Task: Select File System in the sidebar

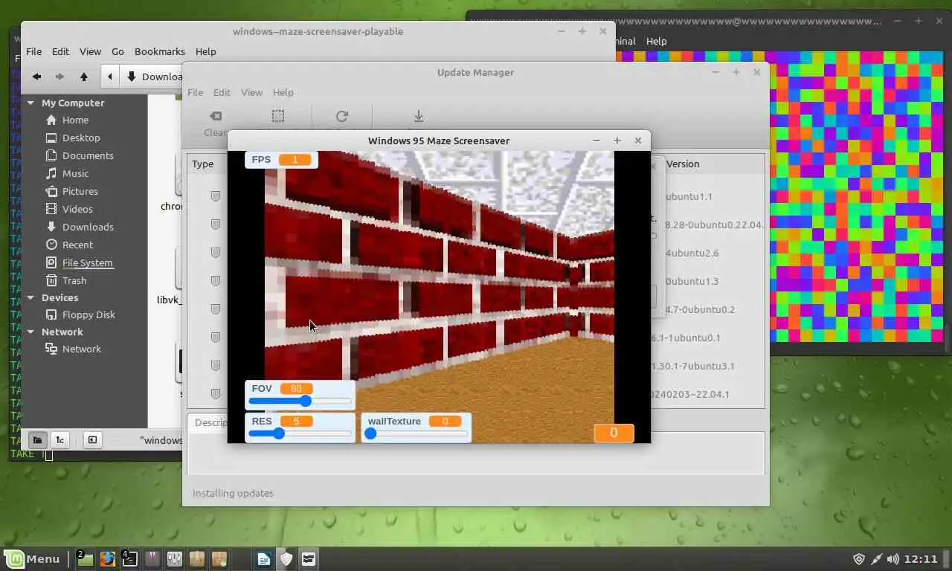Action: (87, 262)
